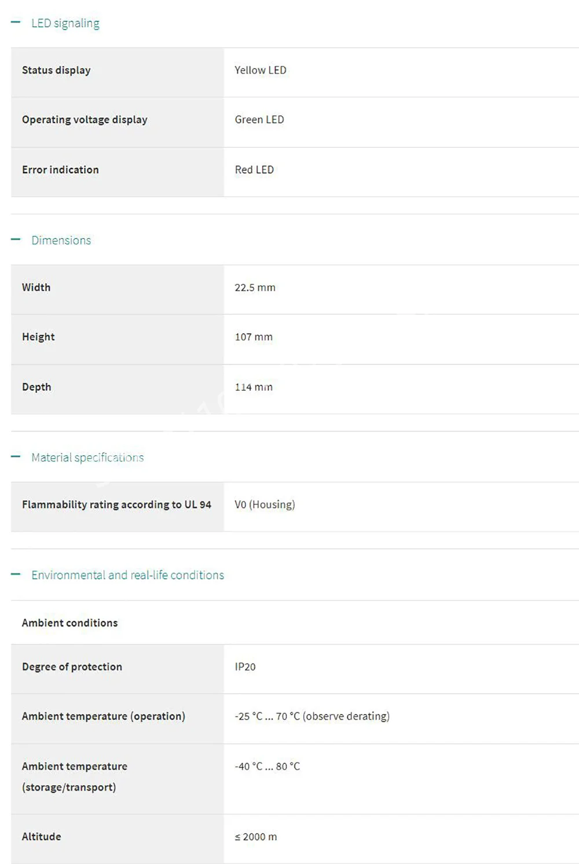The image size is (579, 864).
Task: Click the Height row label
Action: [x=38, y=337]
